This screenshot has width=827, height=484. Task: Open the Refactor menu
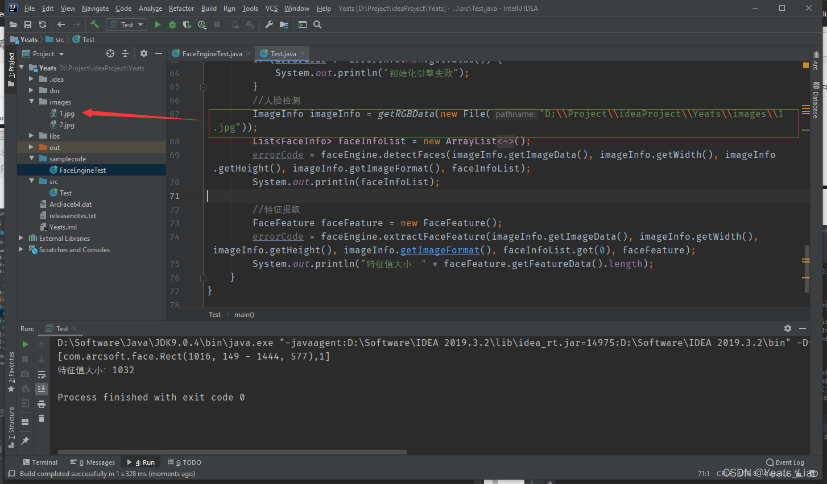[181, 9]
